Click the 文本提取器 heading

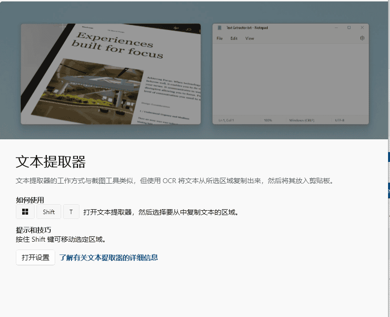pyautogui.click(x=51, y=161)
